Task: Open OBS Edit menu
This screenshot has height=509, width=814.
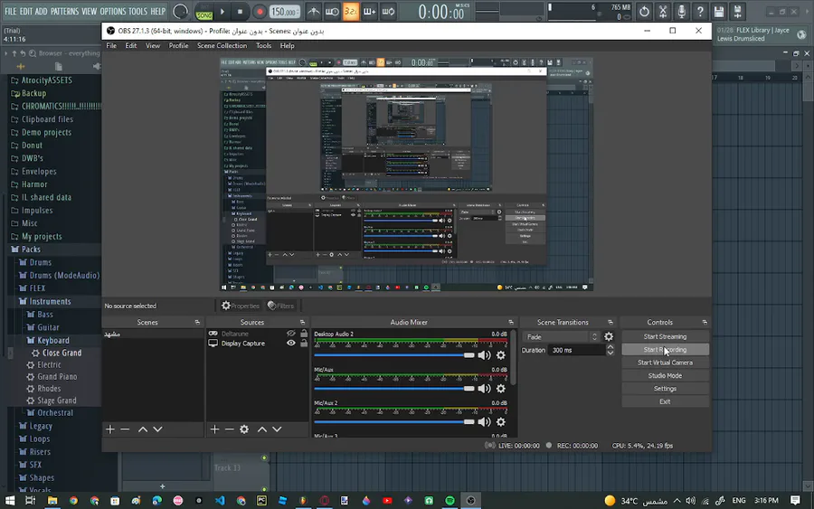Action: pos(131,46)
